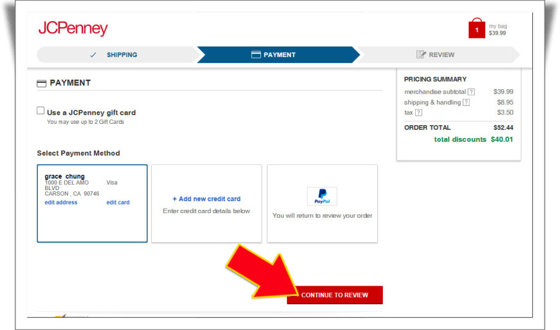Click the credit card icon beside PAYMENT heading
The width and height of the screenshot is (560, 330).
tap(41, 83)
